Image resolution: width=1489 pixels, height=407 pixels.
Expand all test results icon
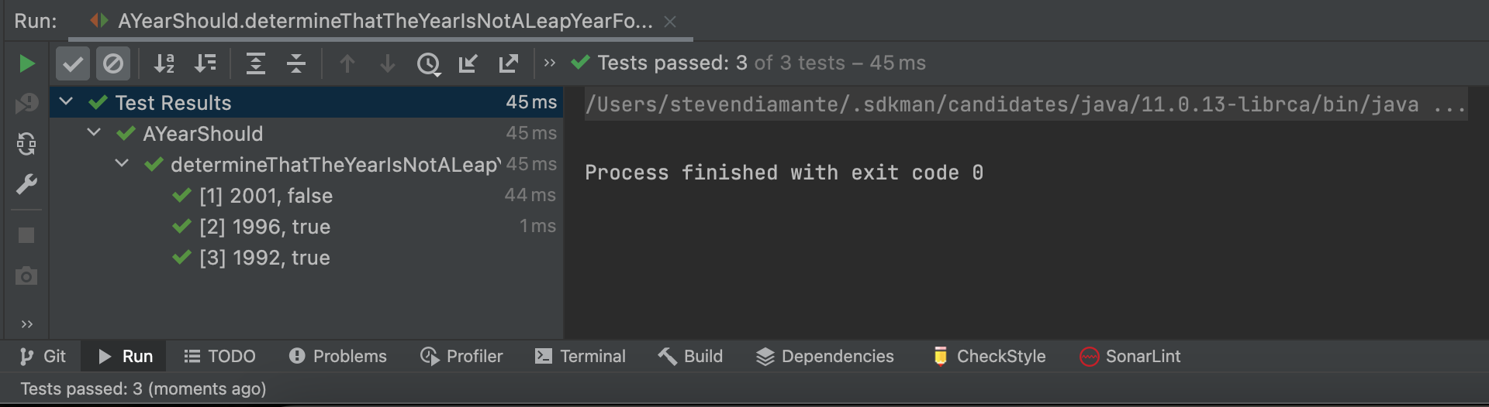pos(255,63)
